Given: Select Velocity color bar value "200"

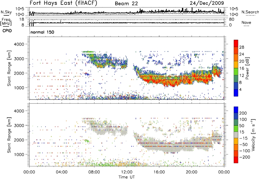Looking at the screenshot, I should pyautogui.click(x=243, y=113).
